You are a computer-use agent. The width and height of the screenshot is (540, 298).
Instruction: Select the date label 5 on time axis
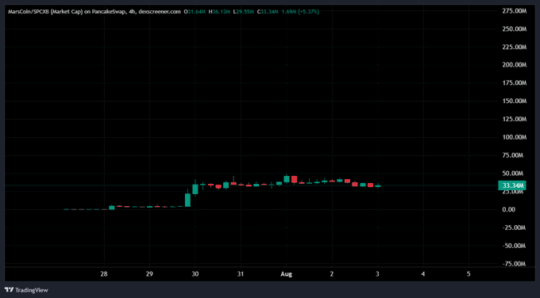(x=469, y=274)
